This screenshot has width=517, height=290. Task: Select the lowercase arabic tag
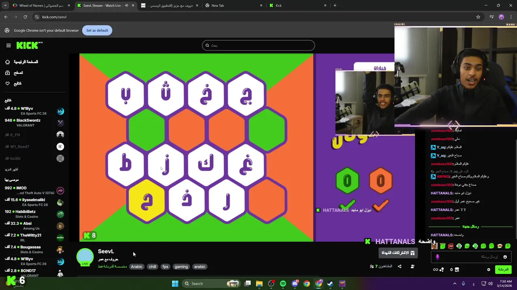pyautogui.click(x=200, y=267)
